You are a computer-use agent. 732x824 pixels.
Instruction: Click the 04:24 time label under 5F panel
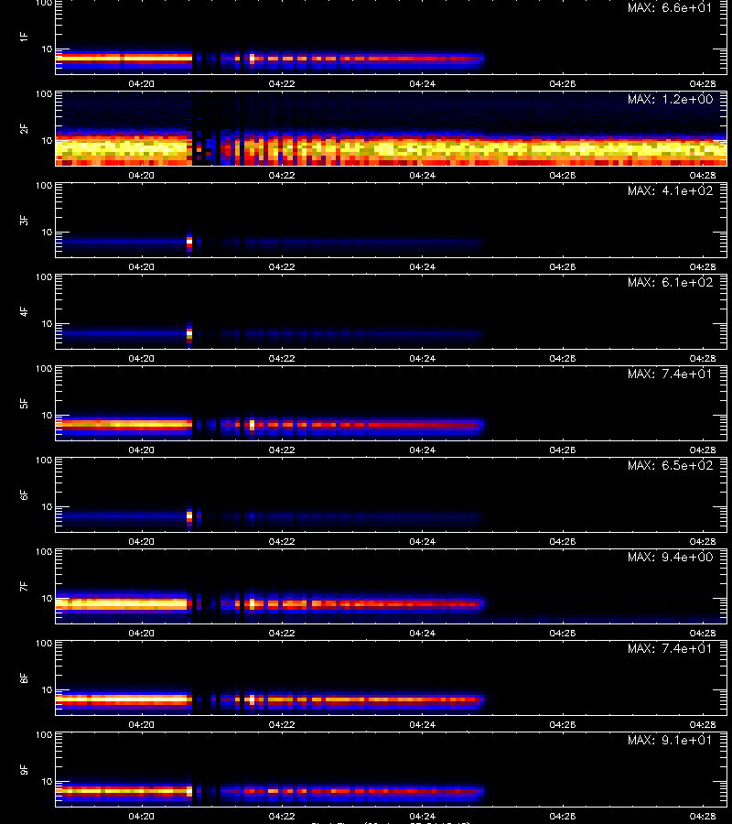tap(422, 450)
